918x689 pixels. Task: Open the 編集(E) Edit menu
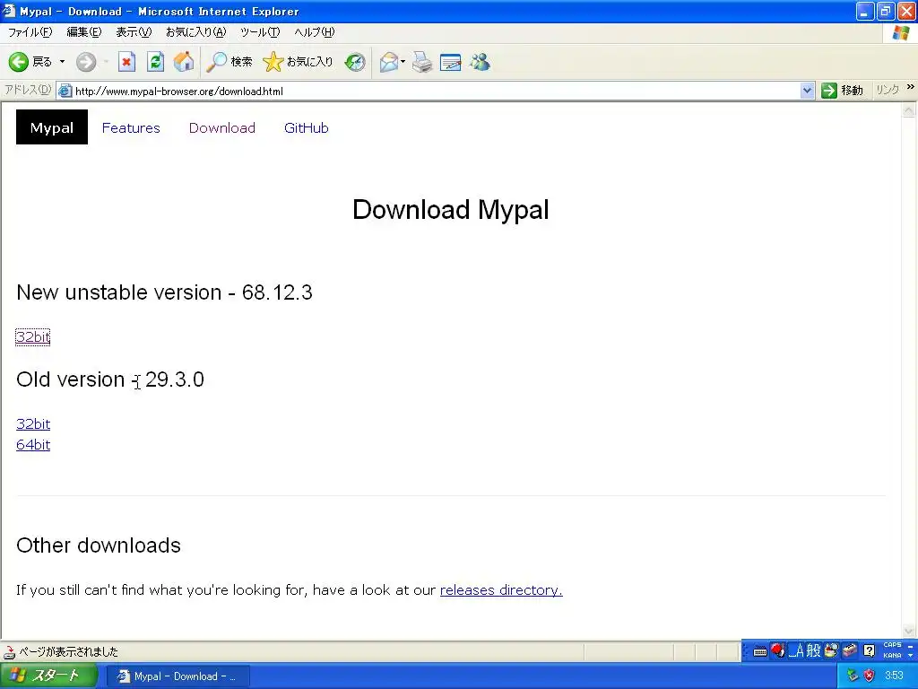point(83,32)
